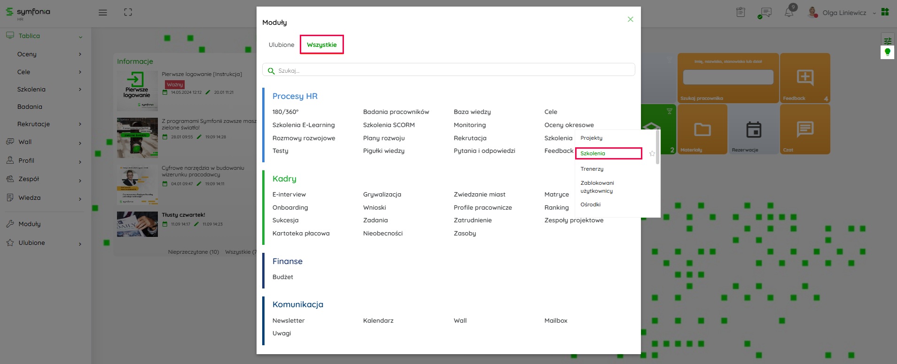
Task: Click the magnifier icon in module search
Action: click(x=271, y=71)
